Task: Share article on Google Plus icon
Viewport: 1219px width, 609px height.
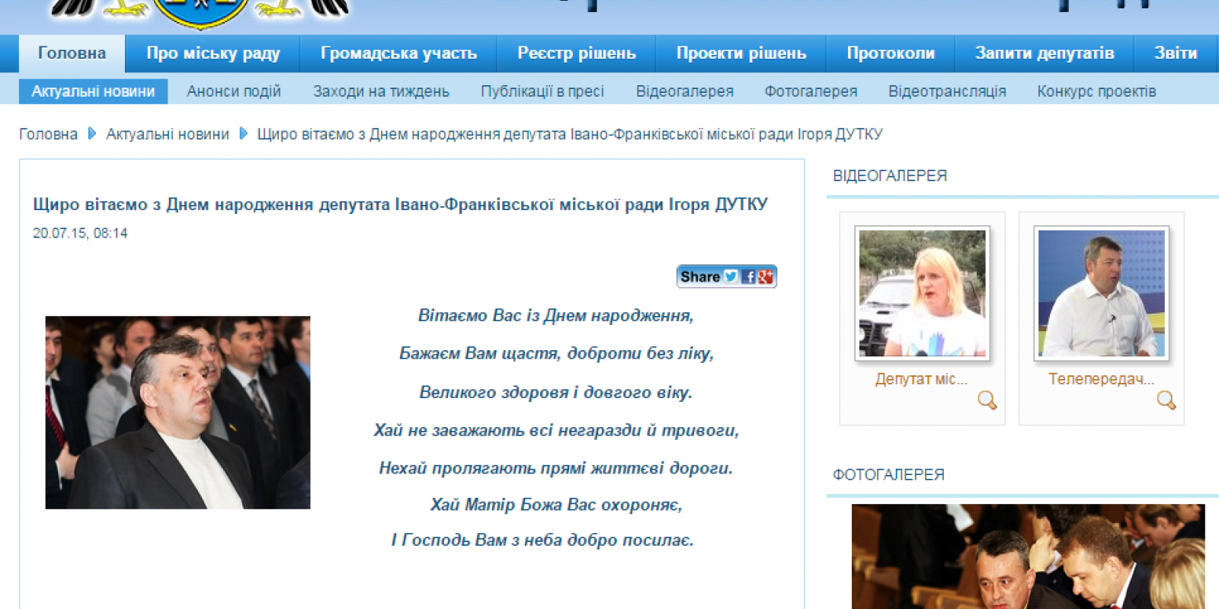Action: click(766, 276)
